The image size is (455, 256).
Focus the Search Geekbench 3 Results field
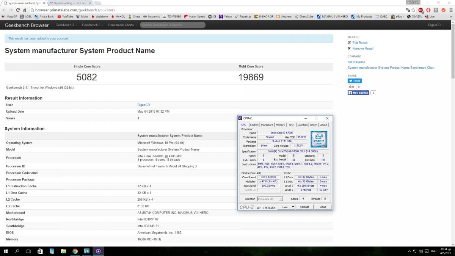(173, 25)
